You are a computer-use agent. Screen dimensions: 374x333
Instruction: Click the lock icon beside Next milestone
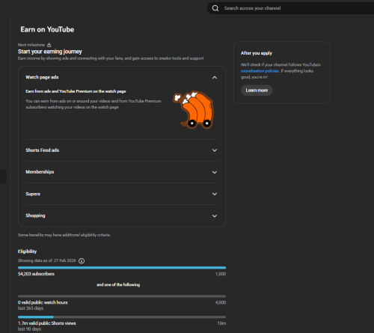(x=49, y=45)
